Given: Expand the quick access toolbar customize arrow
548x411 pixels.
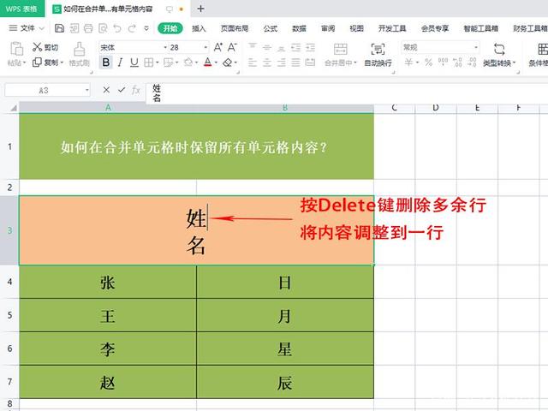Looking at the screenshot, I should pyautogui.click(x=146, y=28).
